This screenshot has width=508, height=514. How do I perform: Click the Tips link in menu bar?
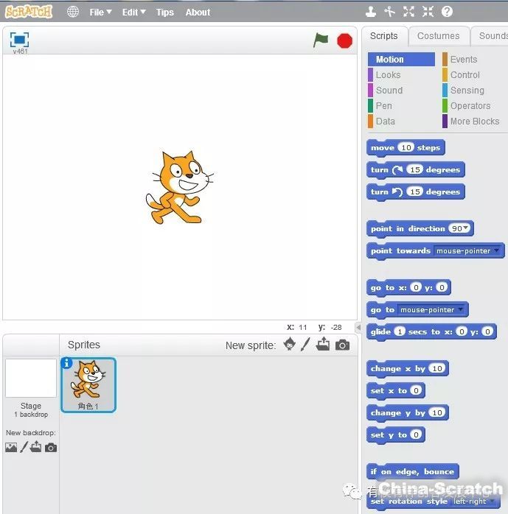tap(165, 13)
